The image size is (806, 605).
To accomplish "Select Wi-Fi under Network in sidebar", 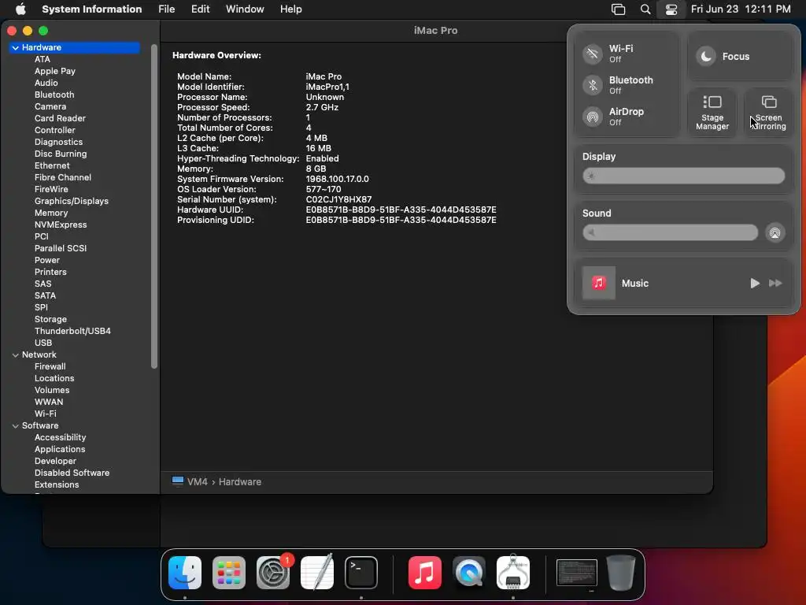I will point(45,414).
